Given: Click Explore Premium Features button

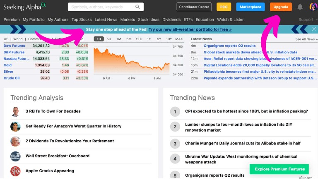Looking at the screenshot, I should 279,169.
